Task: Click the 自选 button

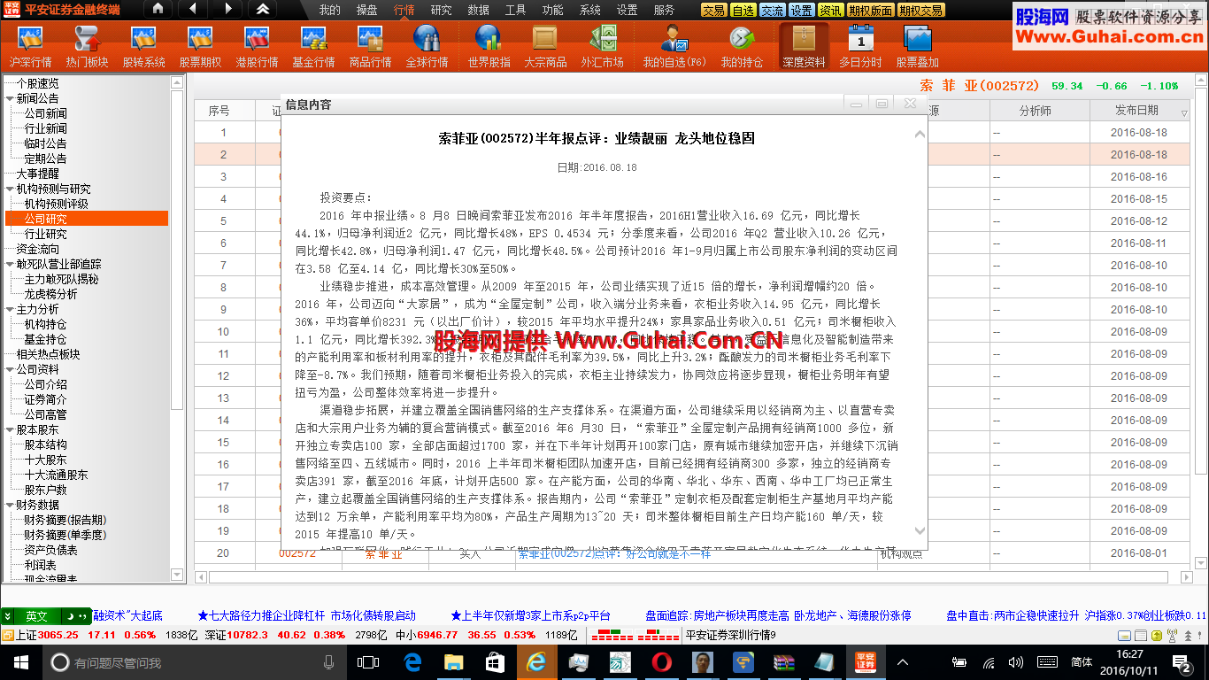Action: (743, 11)
